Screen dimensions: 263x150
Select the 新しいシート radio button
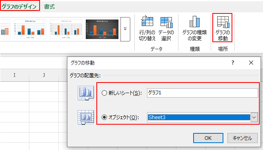tap(104, 93)
